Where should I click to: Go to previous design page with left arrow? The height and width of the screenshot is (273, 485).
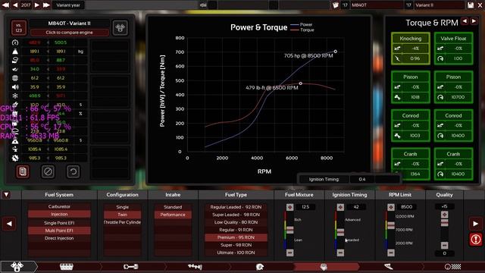click(x=9, y=224)
